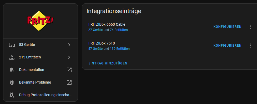Click the bug icon beside Bekannte Probleme
Viewport: 257px width, 104px height.
[x=12, y=83]
